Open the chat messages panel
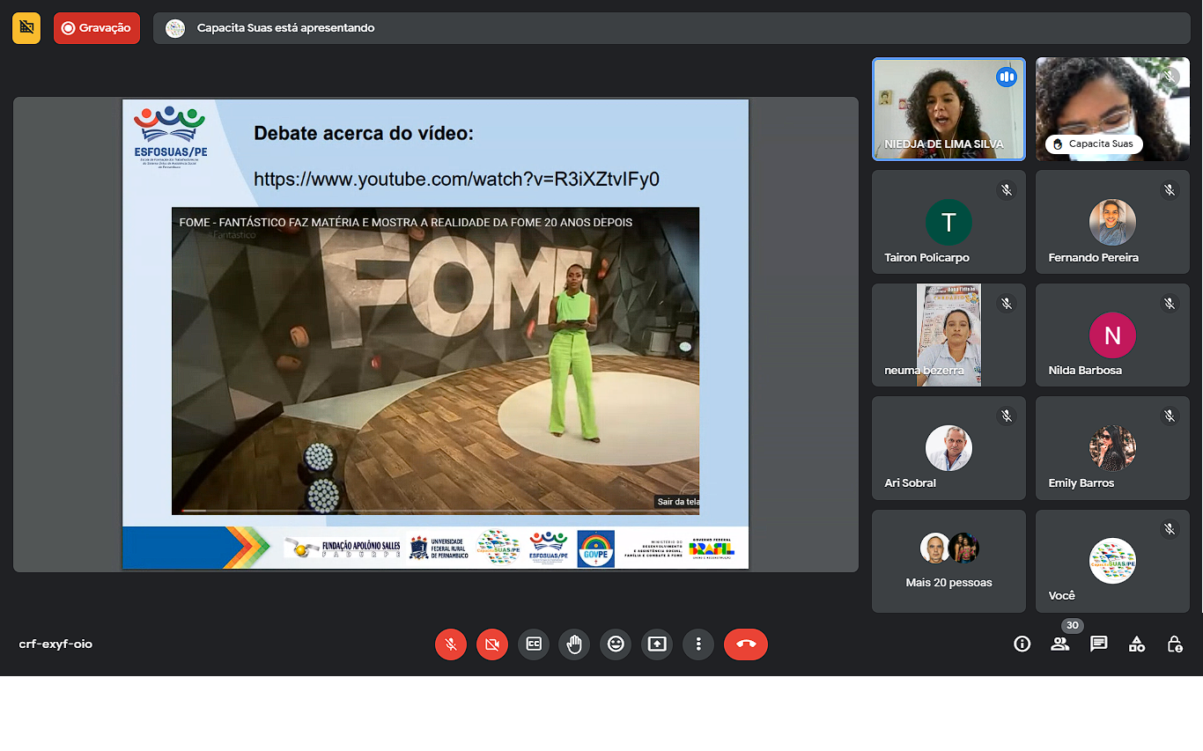The image size is (1203, 751). [1098, 644]
